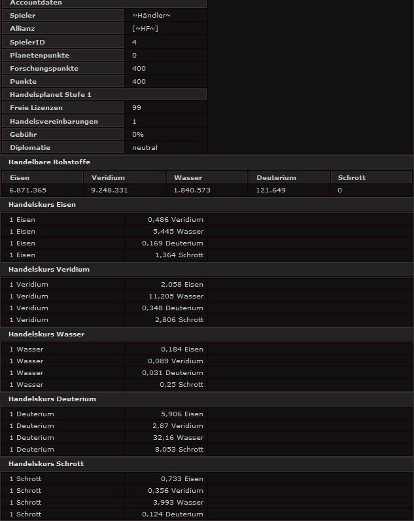Click the 32,16 Wasser exchange rate
414x521 pixels.
point(182,438)
